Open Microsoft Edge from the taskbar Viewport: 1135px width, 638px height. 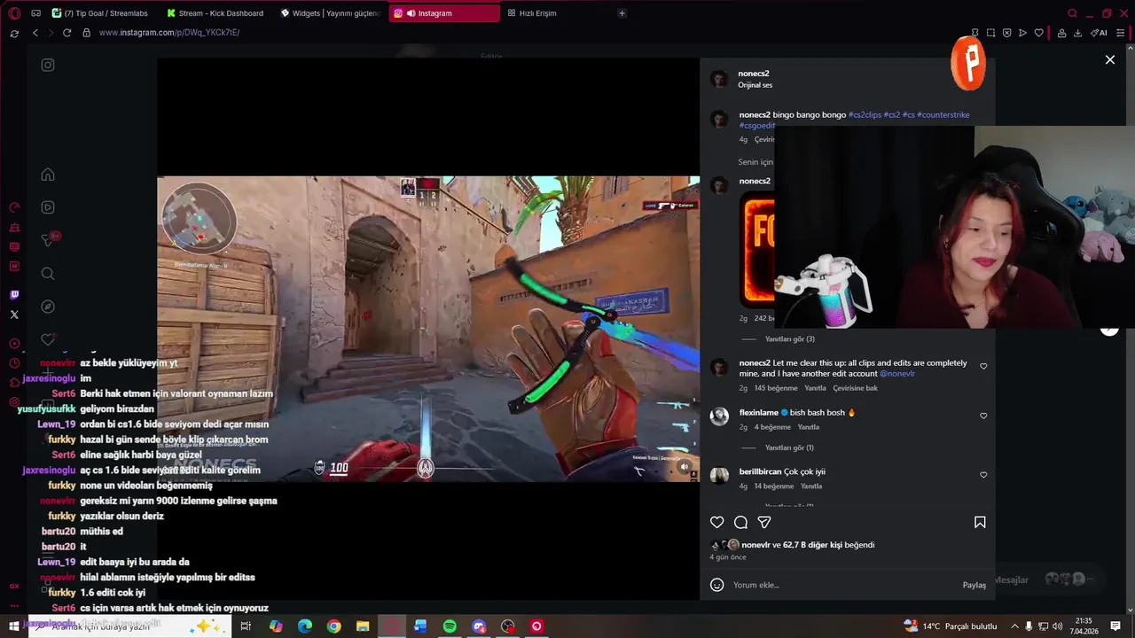coord(305,626)
